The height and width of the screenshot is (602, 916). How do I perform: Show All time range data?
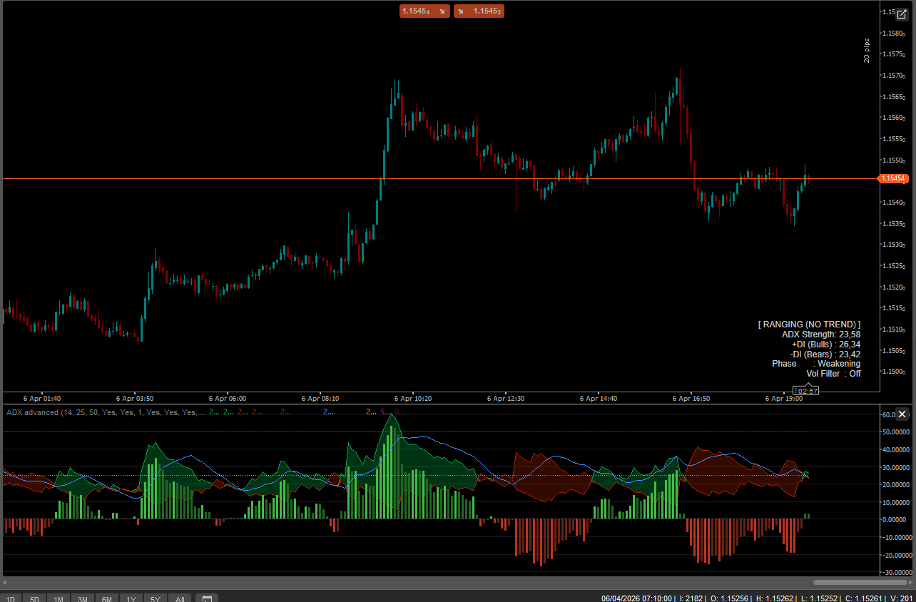point(180,599)
